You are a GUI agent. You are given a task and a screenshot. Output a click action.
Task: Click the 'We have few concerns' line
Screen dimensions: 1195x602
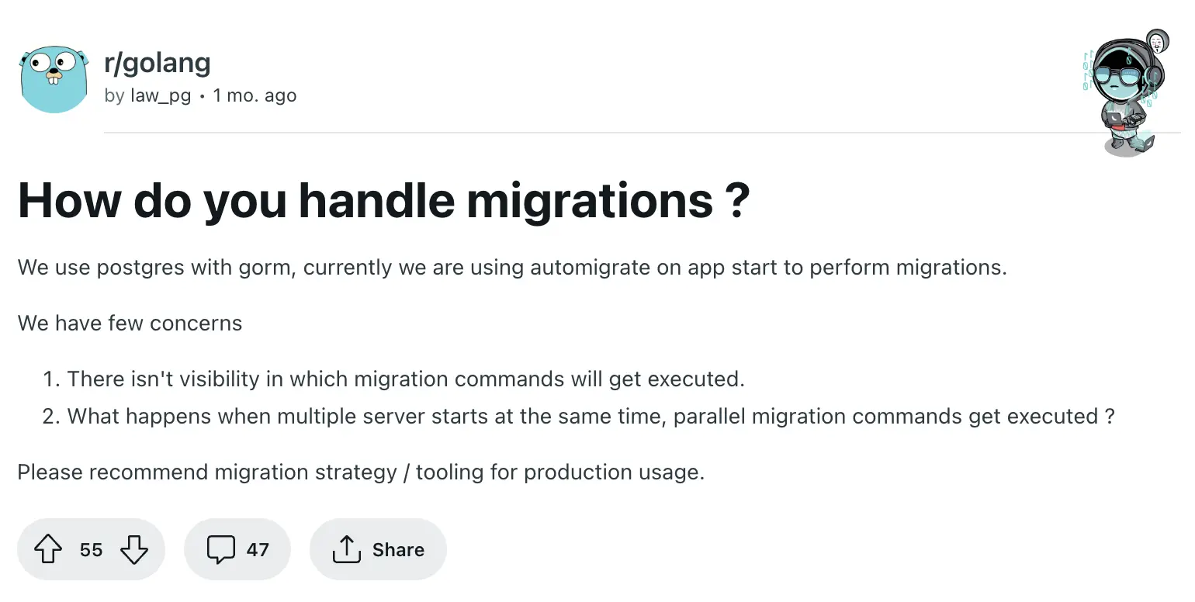click(130, 323)
